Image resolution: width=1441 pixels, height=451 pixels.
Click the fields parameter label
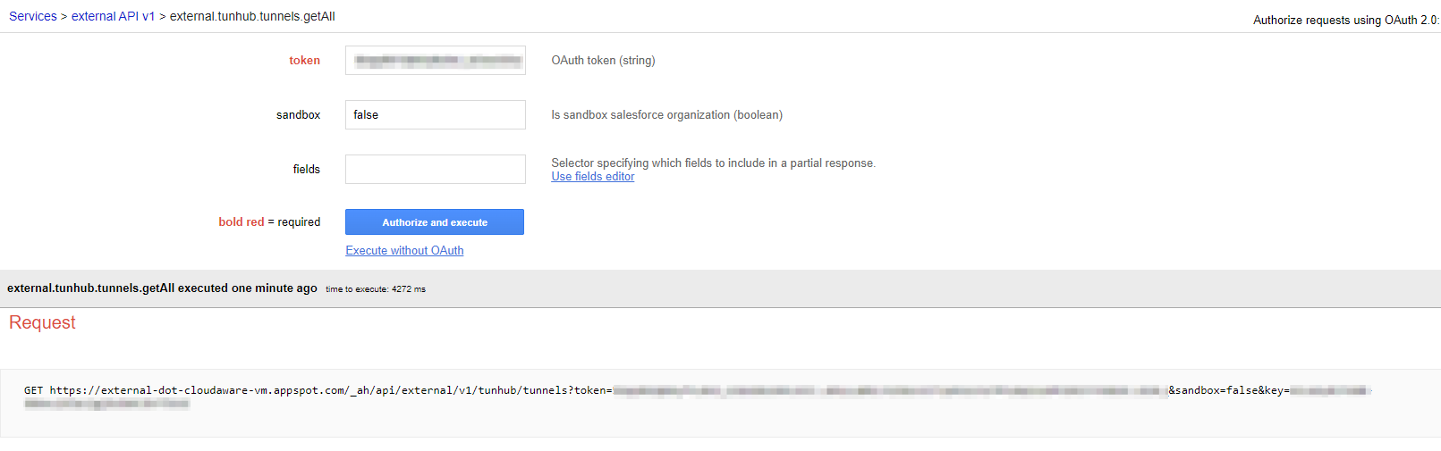[306, 170]
